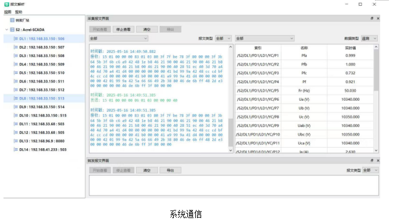Screen dimensions: 393x221
Task: Click 导出 button in forwarding panel
Action: 170,170
